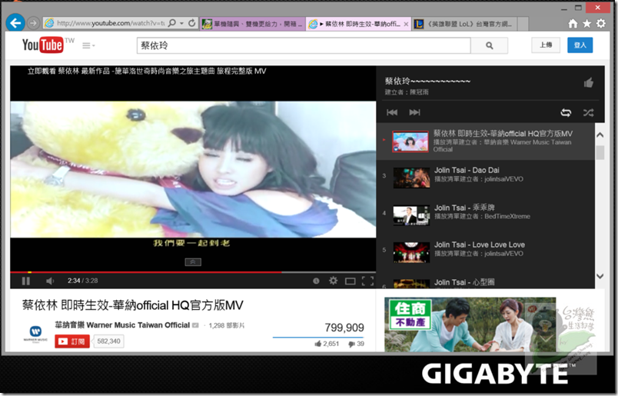Subscribe with the red 訂閱 button
This screenshot has height=396, width=618.
[x=72, y=341]
